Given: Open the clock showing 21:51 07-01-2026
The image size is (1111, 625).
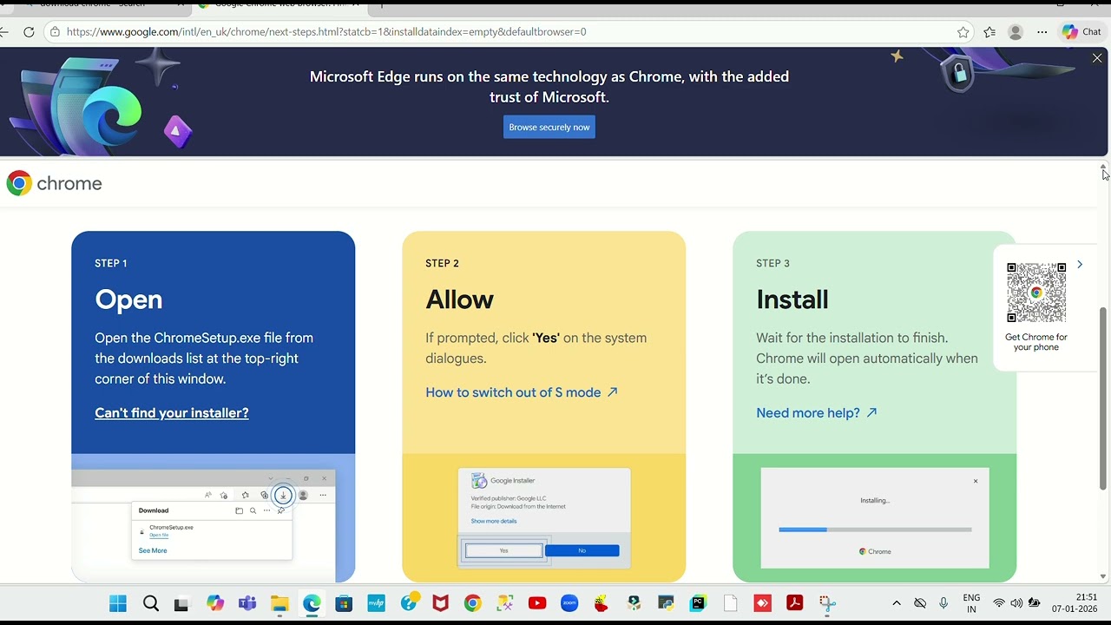Looking at the screenshot, I should point(1075,603).
